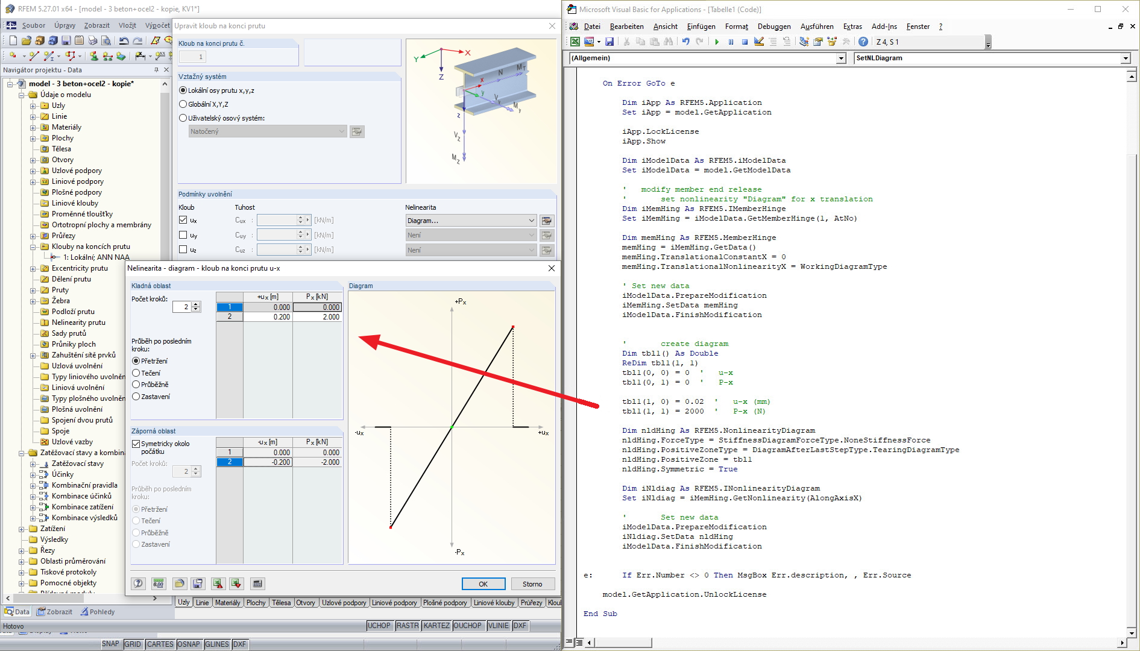Select Uživatelský osový systém option
This screenshot has width=1140, height=651.
(183, 118)
